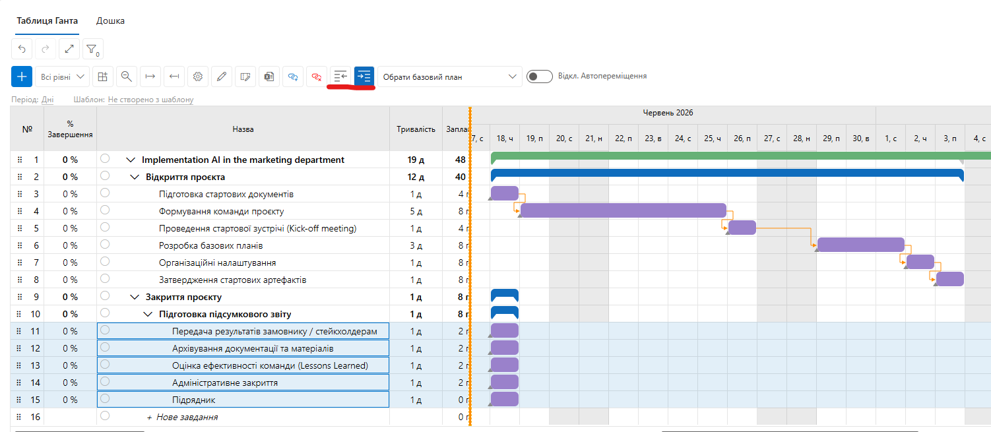
Task: Open the filter funnel icon
Action: [x=93, y=49]
